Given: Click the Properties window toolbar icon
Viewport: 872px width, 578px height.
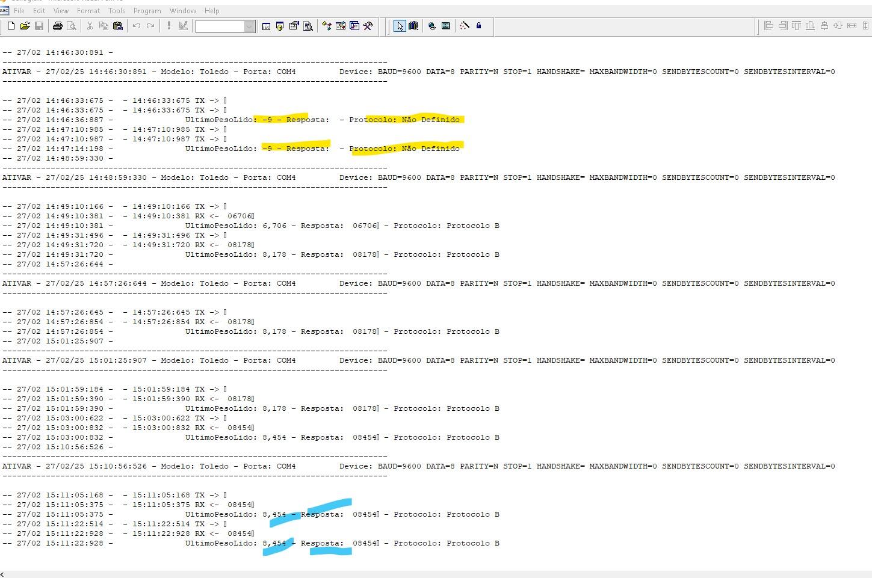Looking at the screenshot, I should 294,26.
